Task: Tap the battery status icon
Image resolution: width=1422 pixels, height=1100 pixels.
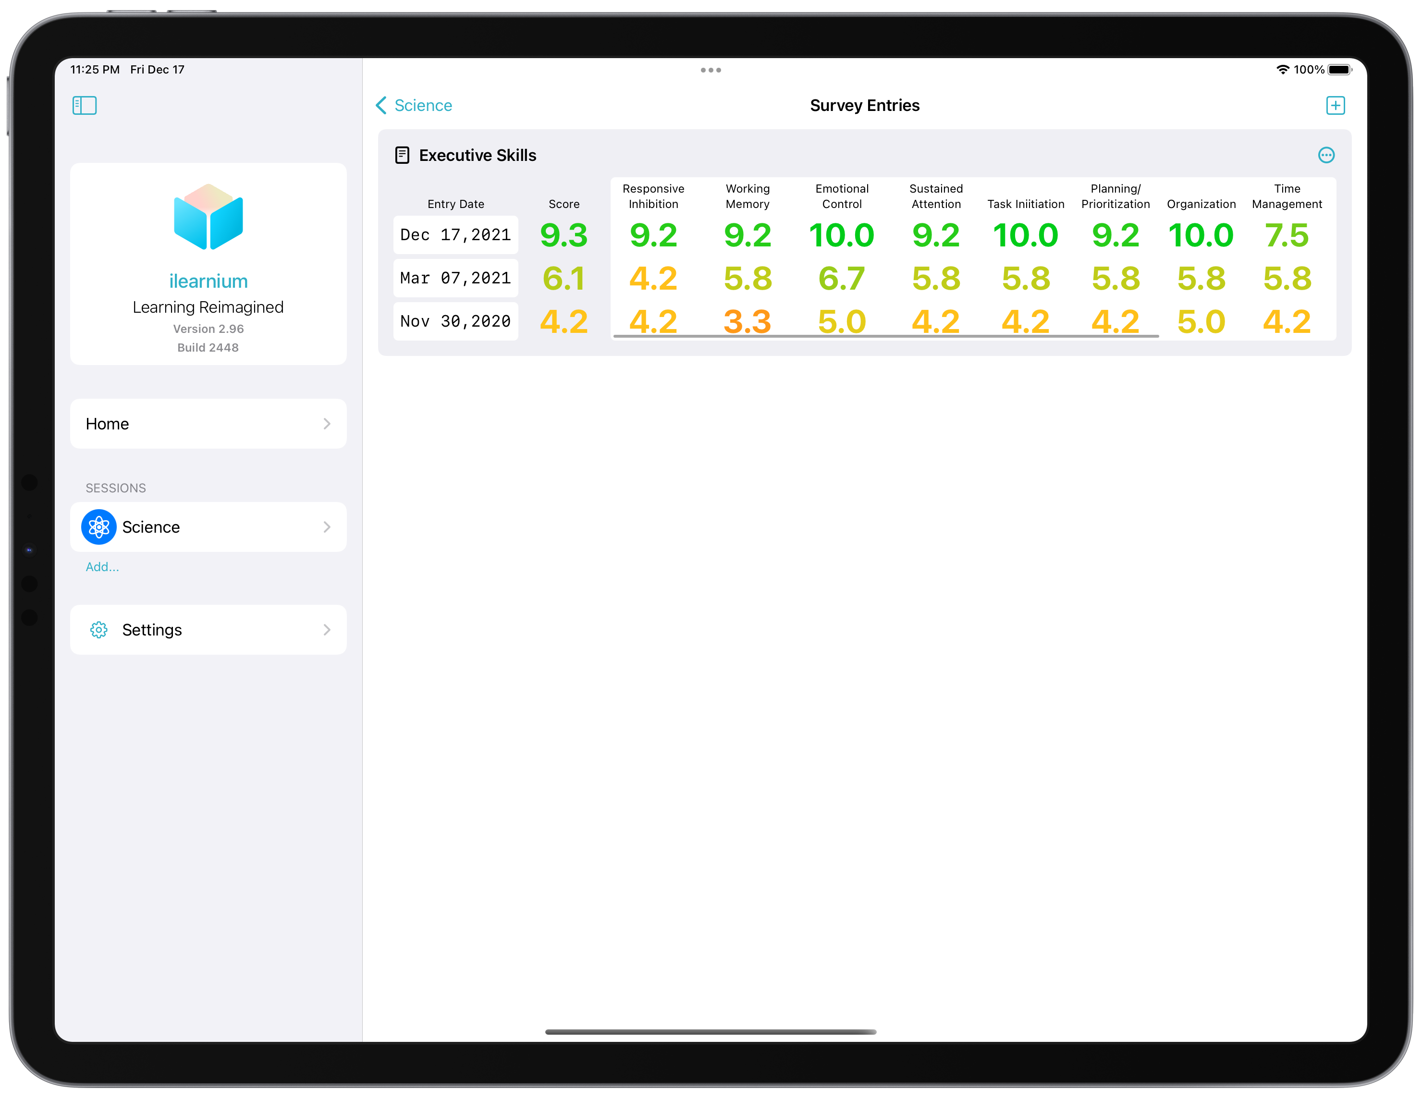Action: (x=1339, y=70)
